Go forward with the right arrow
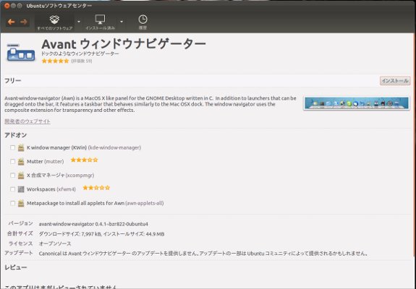Screen dimensions: 416x289 (24, 22)
